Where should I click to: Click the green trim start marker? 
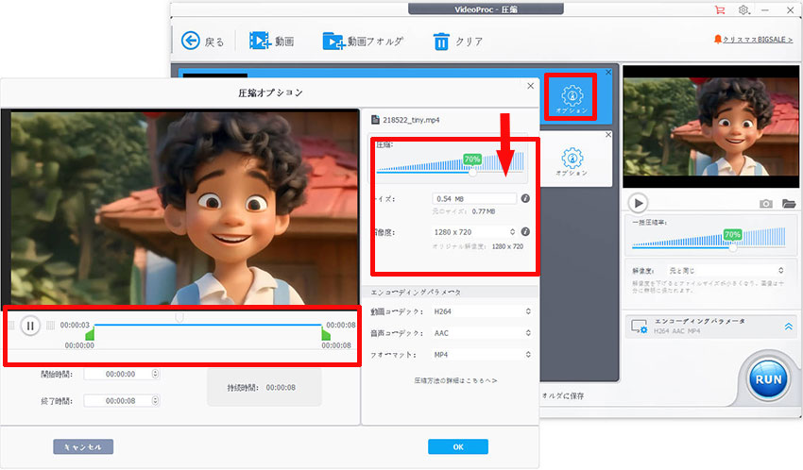pos(90,334)
